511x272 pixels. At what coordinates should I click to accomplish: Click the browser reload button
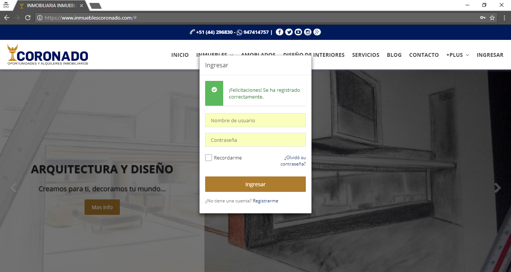[27, 18]
